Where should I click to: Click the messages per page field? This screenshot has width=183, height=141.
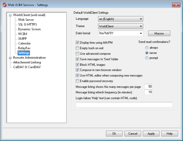click(x=149, y=87)
